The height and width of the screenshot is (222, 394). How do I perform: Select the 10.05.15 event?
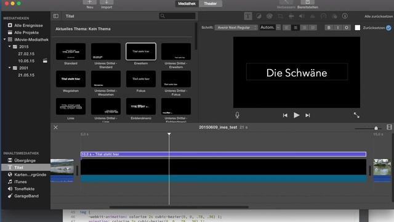coord(26,61)
